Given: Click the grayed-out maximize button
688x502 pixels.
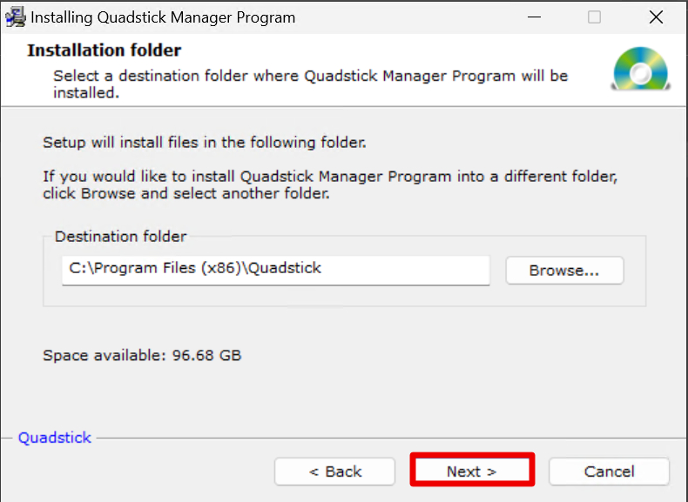Looking at the screenshot, I should (x=594, y=17).
